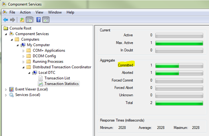The height and width of the screenshot is (136, 209).
Task: Select My Computer in the tree
Action: (x=38, y=45)
